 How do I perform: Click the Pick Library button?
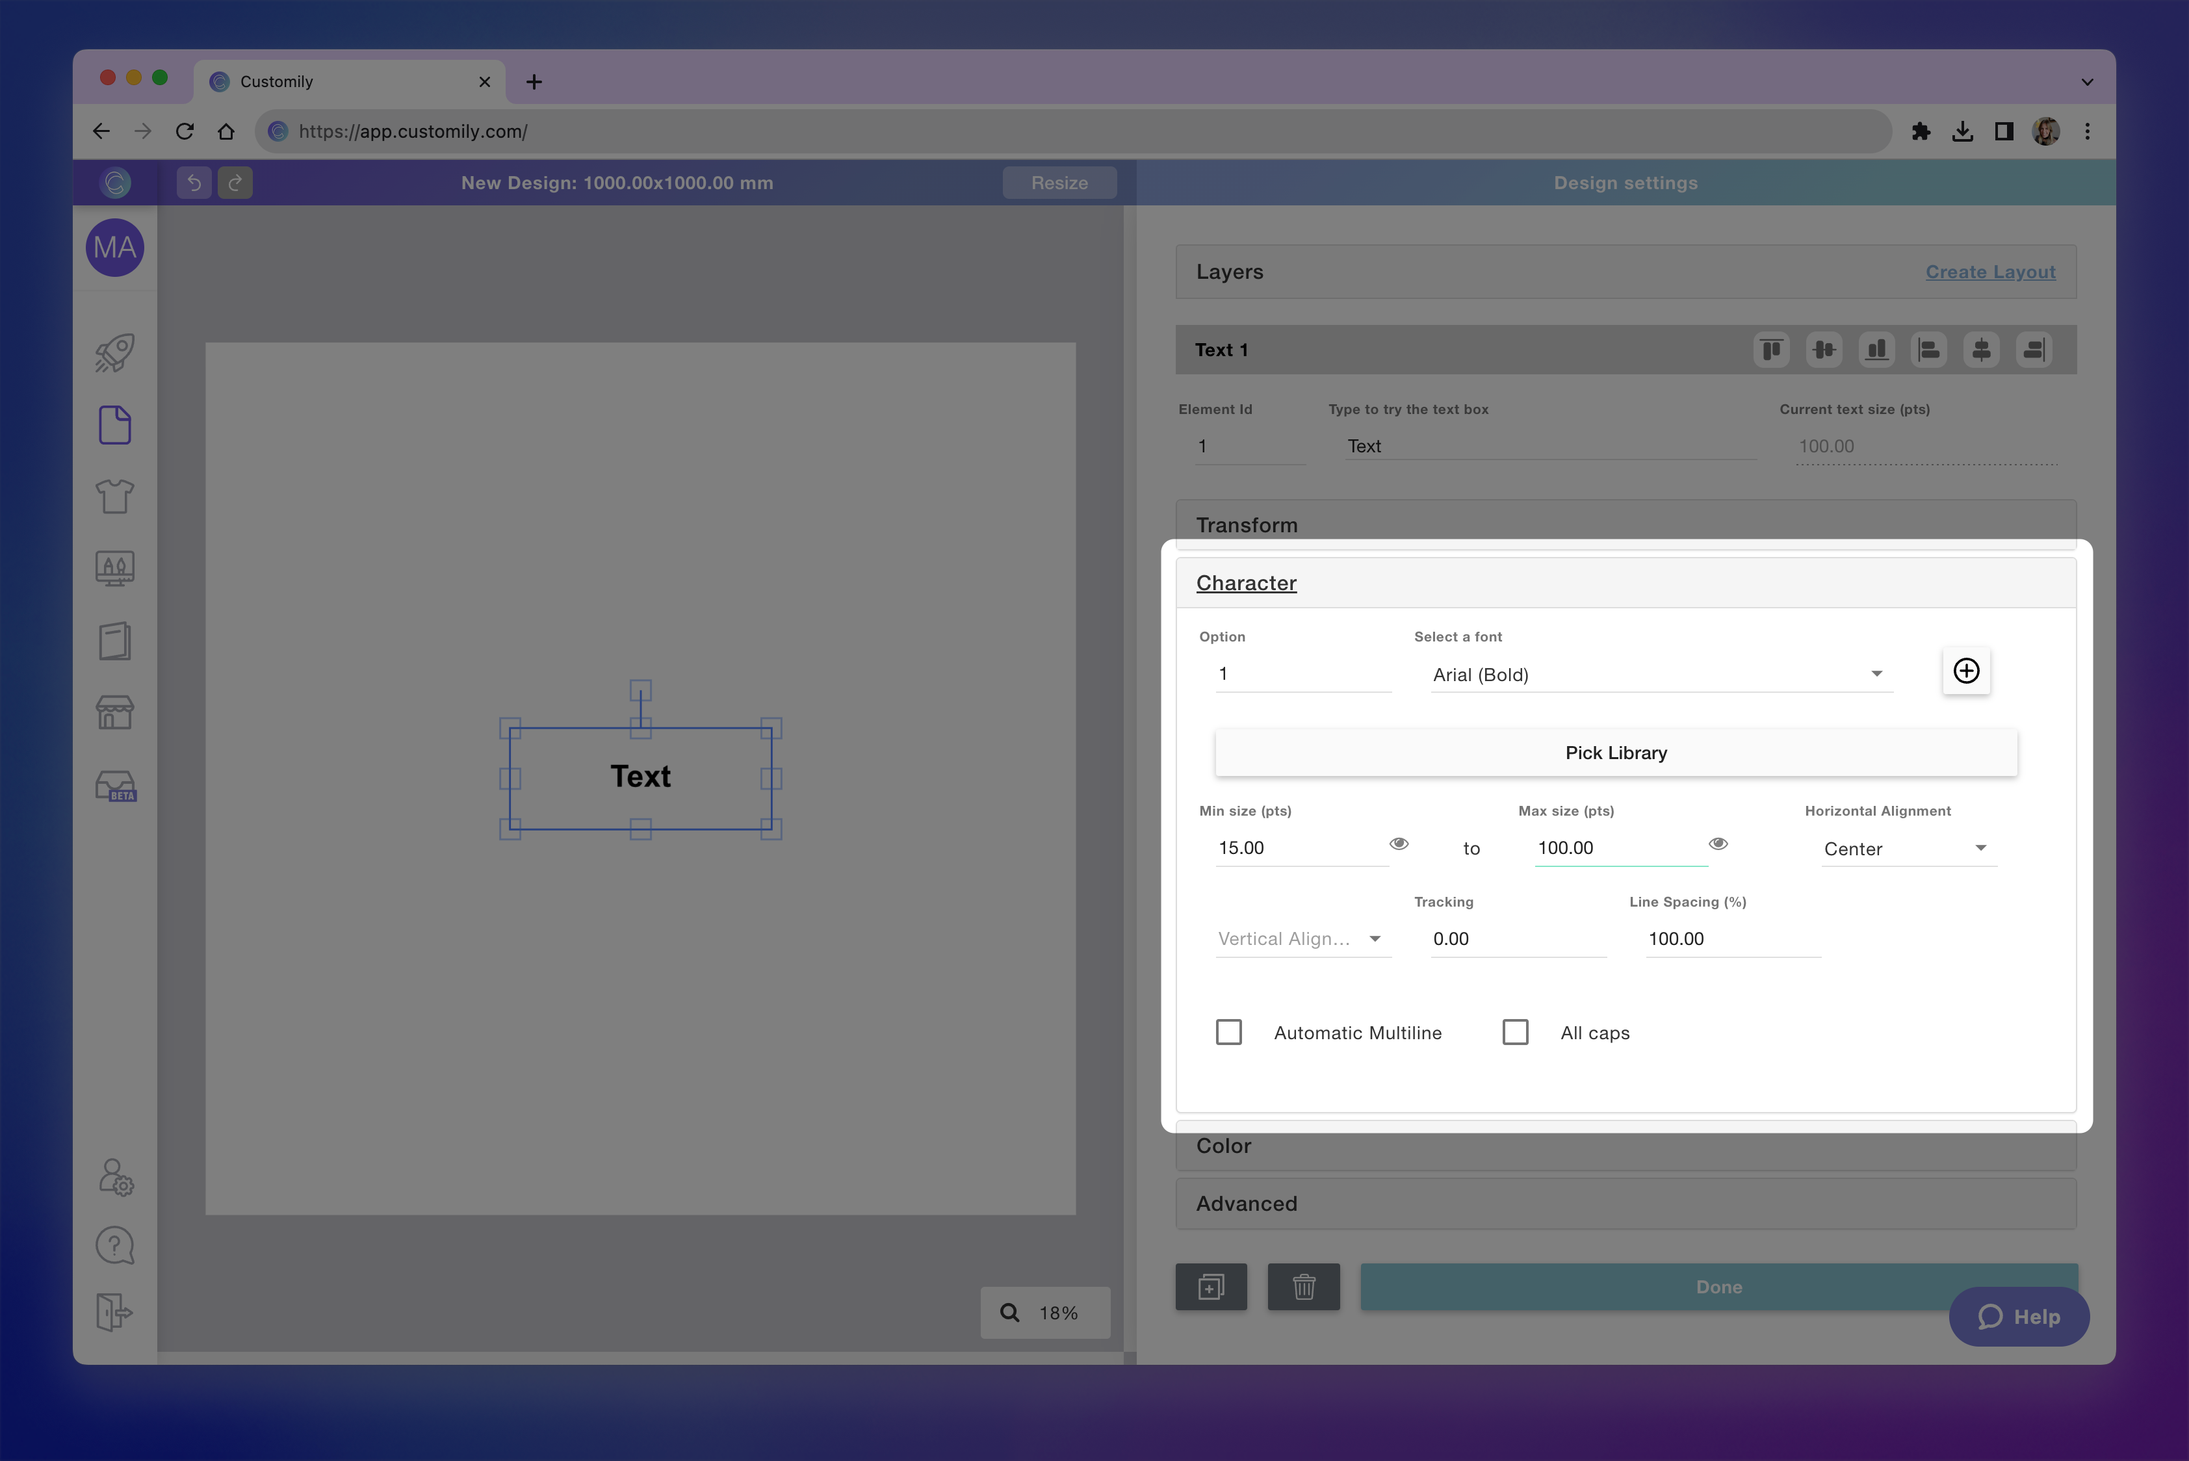click(x=1616, y=753)
